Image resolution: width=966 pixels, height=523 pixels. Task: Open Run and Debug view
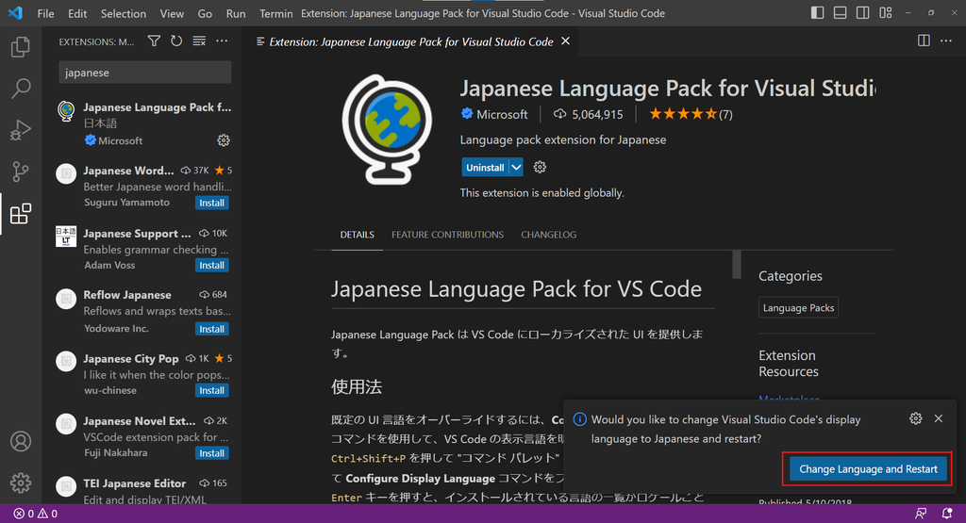point(21,130)
